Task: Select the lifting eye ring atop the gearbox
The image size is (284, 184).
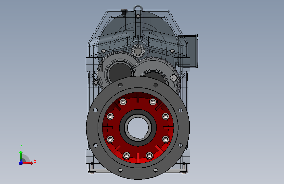Action: point(138,8)
